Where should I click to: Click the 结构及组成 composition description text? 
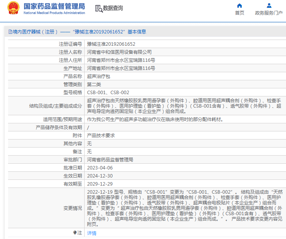click(184, 106)
